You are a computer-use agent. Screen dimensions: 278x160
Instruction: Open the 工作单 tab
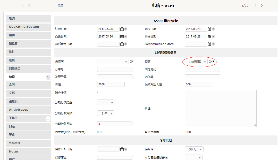29,118
